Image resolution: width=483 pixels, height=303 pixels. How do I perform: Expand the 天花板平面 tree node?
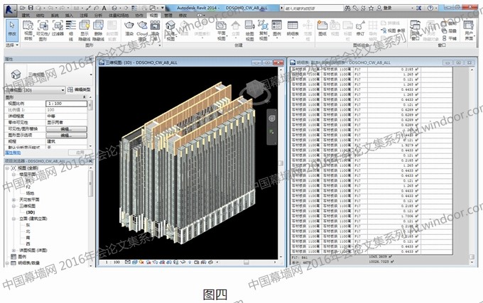14,199
